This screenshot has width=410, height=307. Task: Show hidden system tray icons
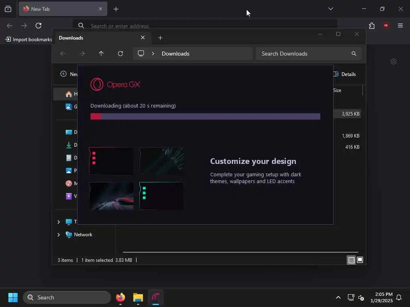[x=338, y=297]
